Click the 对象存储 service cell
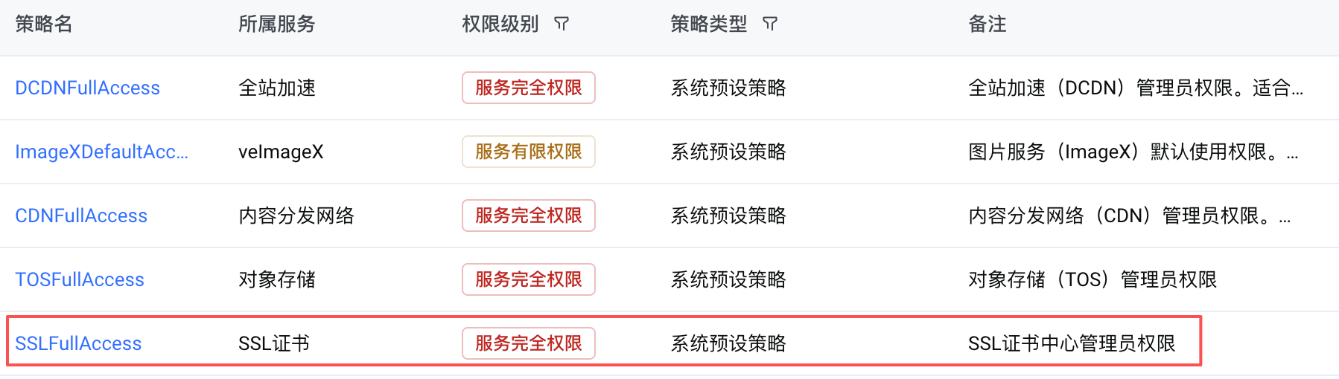1339x379 pixels. tap(276, 280)
